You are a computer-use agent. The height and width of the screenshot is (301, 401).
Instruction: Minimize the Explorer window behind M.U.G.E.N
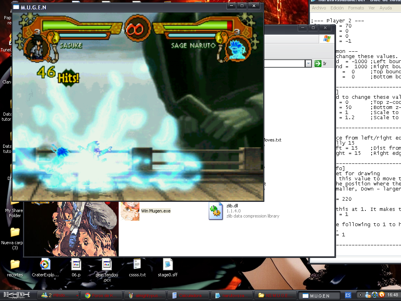point(303,28)
